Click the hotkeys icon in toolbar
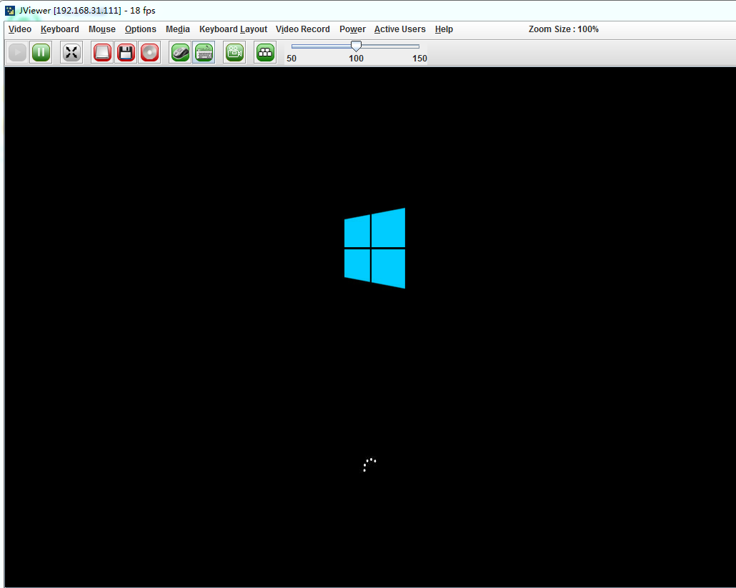 [265, 52]
